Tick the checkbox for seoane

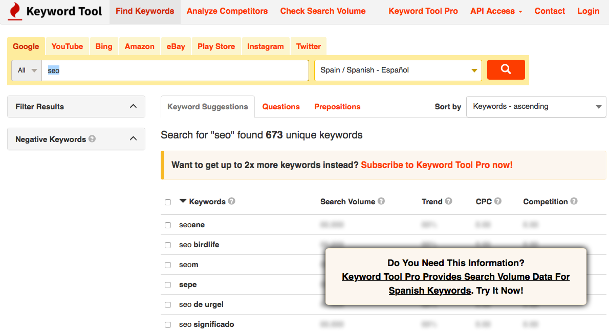[168, 225]
